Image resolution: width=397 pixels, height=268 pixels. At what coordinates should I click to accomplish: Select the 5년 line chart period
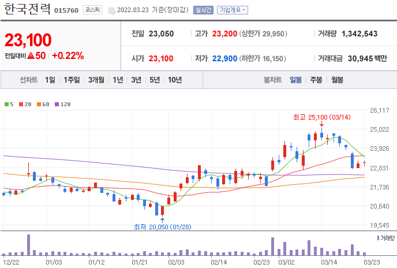[x=155, y=80]
